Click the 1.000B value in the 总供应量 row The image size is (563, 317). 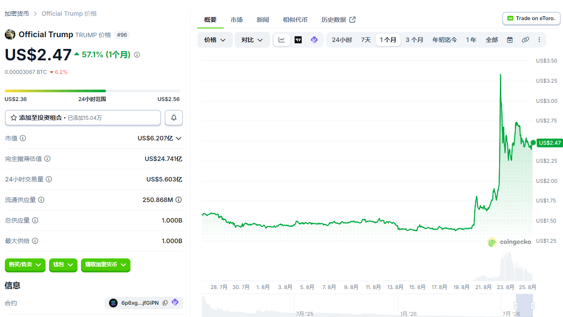[172, 220]
